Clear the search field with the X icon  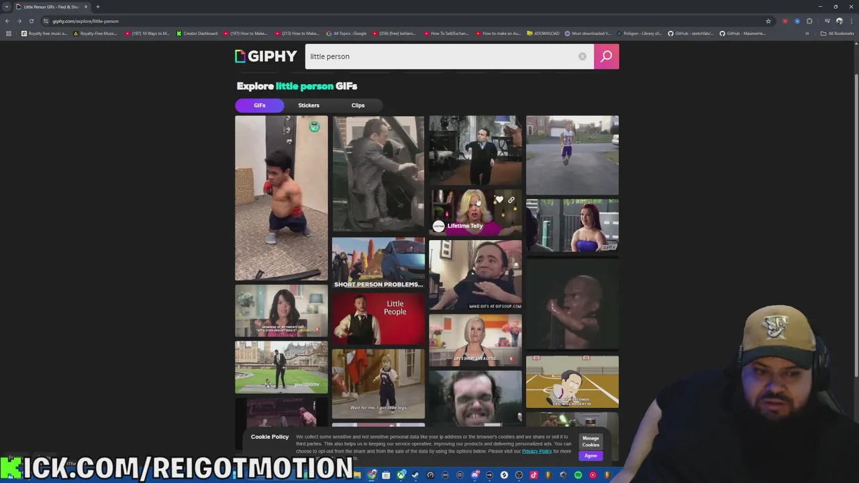click(x=583, y=56)
